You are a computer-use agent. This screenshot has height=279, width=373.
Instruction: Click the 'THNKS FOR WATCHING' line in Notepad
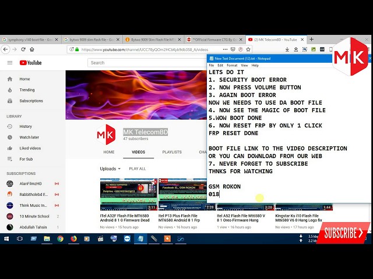(241, 171)
